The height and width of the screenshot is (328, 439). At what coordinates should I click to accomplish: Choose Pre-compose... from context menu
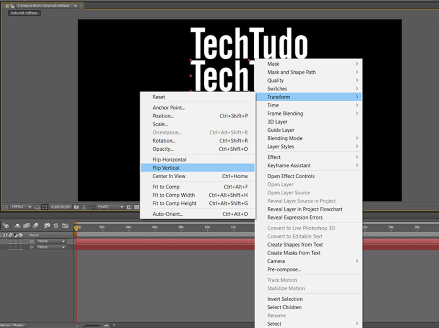coord(309,270)
